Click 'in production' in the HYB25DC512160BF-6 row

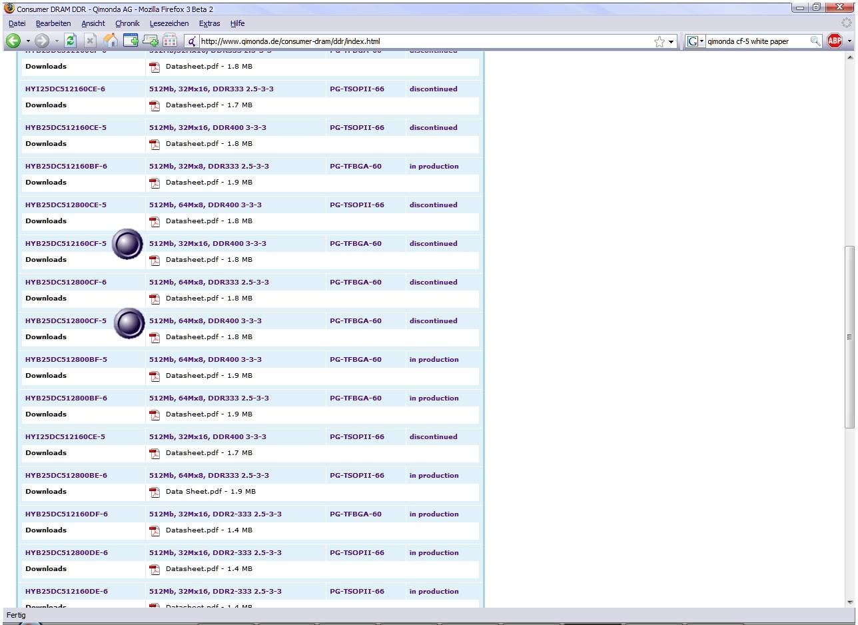tap(434, 167)
